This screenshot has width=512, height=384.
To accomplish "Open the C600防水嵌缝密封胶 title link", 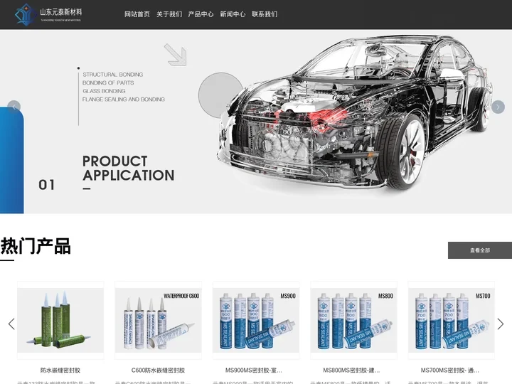I will click(158, 370).
